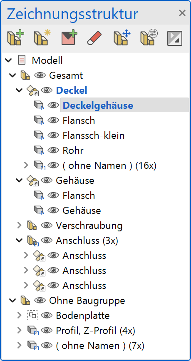Select the Gesamt assembly entry
This screenshot has height=361, width=191.
pyautogui.click(x=66, y=75)
